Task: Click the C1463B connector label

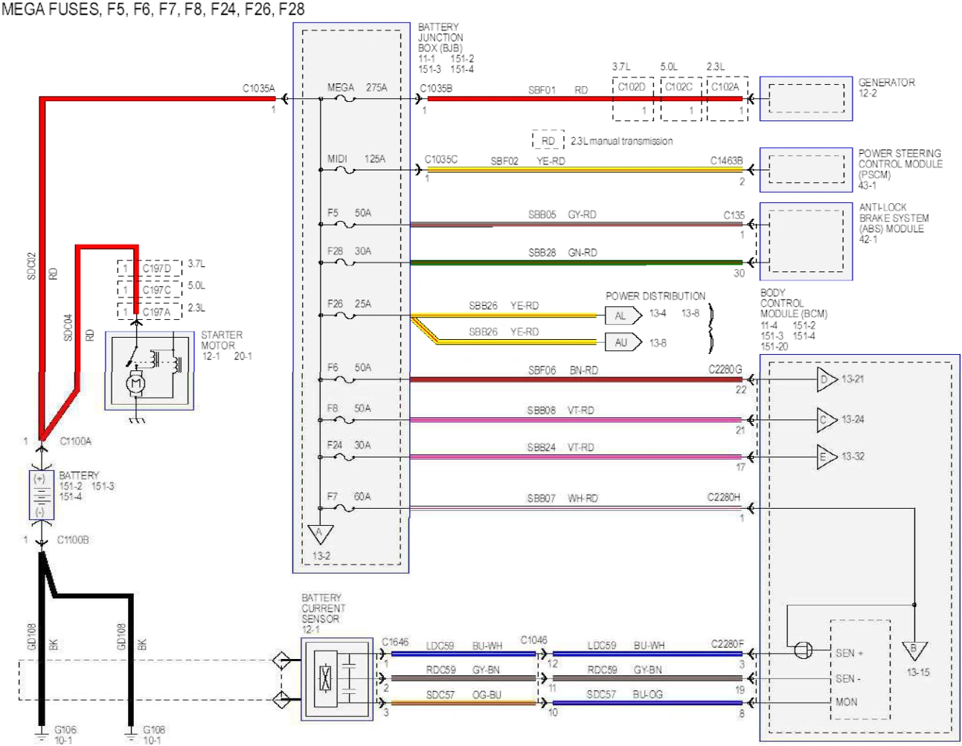Action: click(726, 161)
